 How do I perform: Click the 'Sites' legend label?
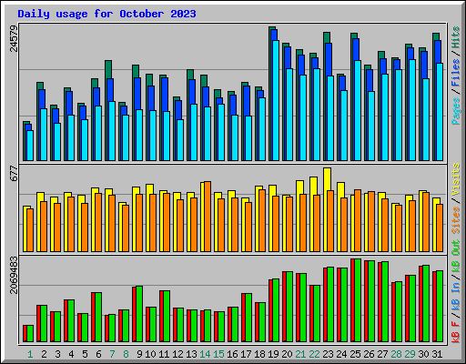(x=456, y=220)
